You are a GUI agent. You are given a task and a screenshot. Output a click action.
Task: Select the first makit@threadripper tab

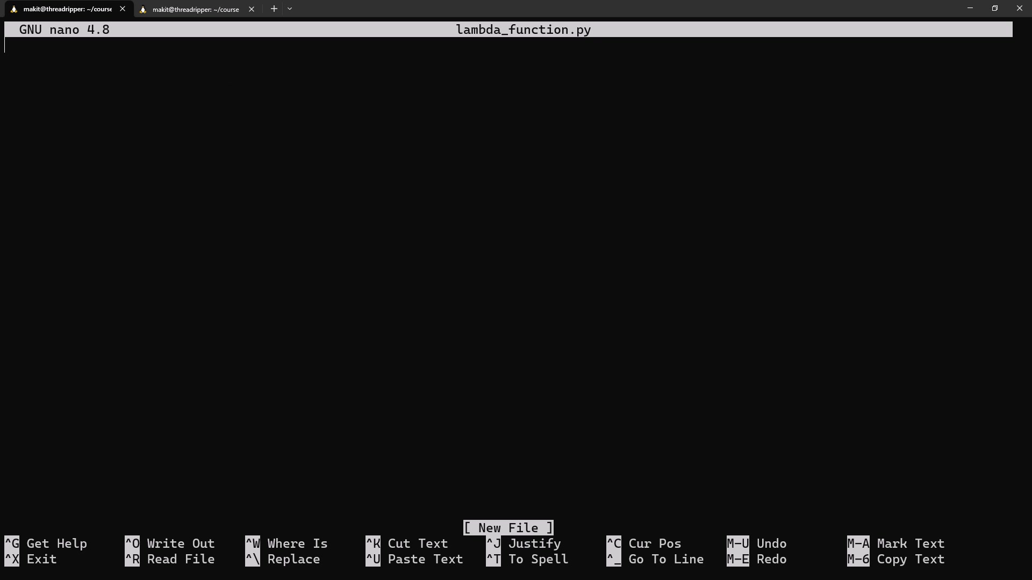(67, 9)
